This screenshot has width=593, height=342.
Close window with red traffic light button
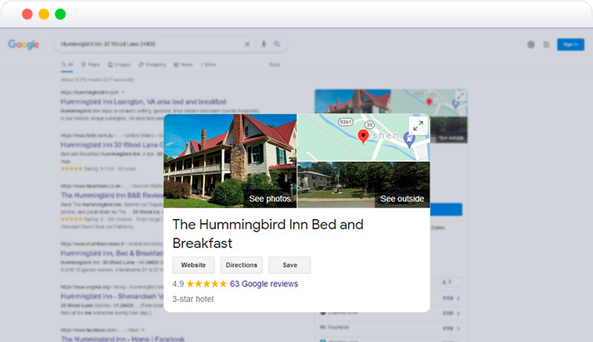click(27, 14)
